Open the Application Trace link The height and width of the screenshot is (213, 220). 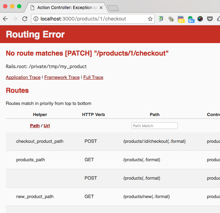pyautogui.click(x=23, y=77)
